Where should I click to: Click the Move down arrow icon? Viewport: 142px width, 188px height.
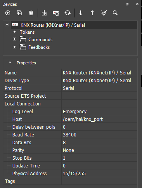point(81,13)
